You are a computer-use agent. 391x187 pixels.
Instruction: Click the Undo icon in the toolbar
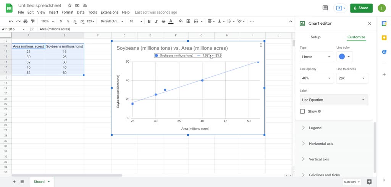coord(11,21)
